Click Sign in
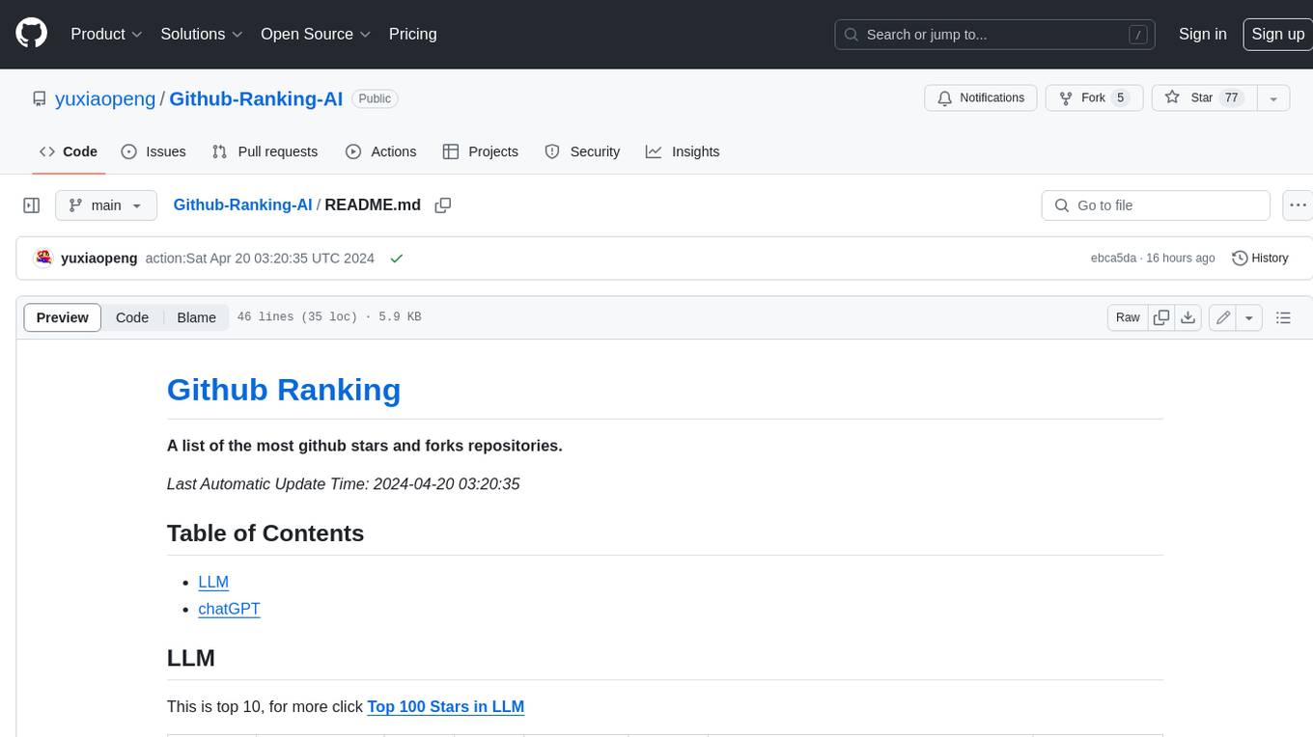1313x737 pixels. click(x=1202, y=34)
